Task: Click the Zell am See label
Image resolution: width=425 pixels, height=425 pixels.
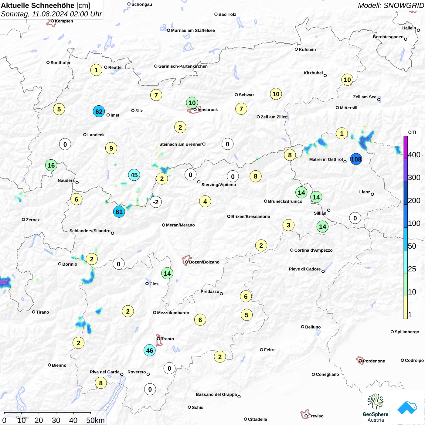Action: pos(365,97)
